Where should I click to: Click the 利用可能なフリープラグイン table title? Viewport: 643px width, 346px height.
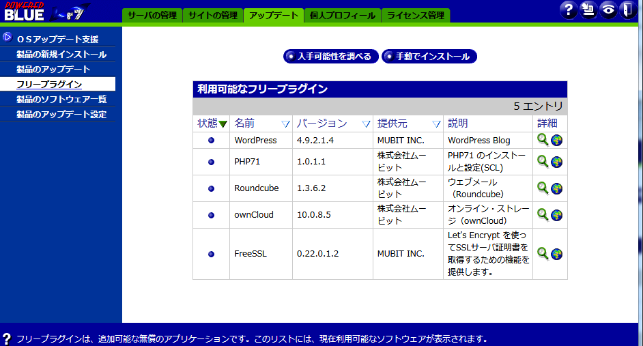(262, 89)
